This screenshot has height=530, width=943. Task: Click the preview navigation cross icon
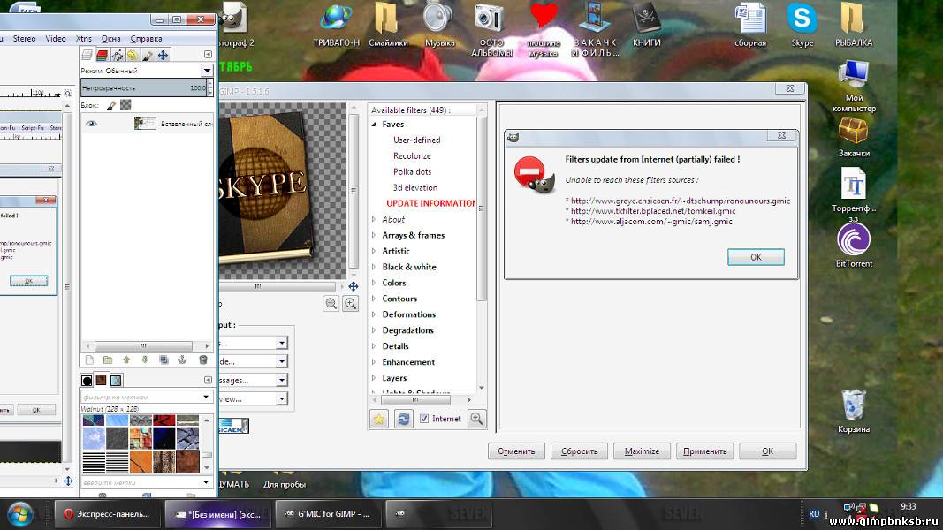(x=353, y=286)
